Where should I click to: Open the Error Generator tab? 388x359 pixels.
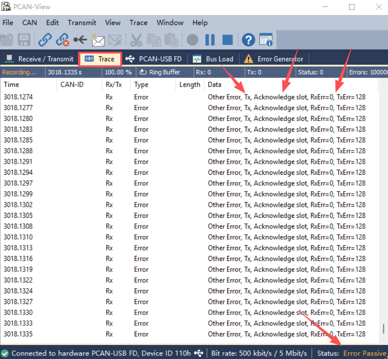tap(274, 59)
